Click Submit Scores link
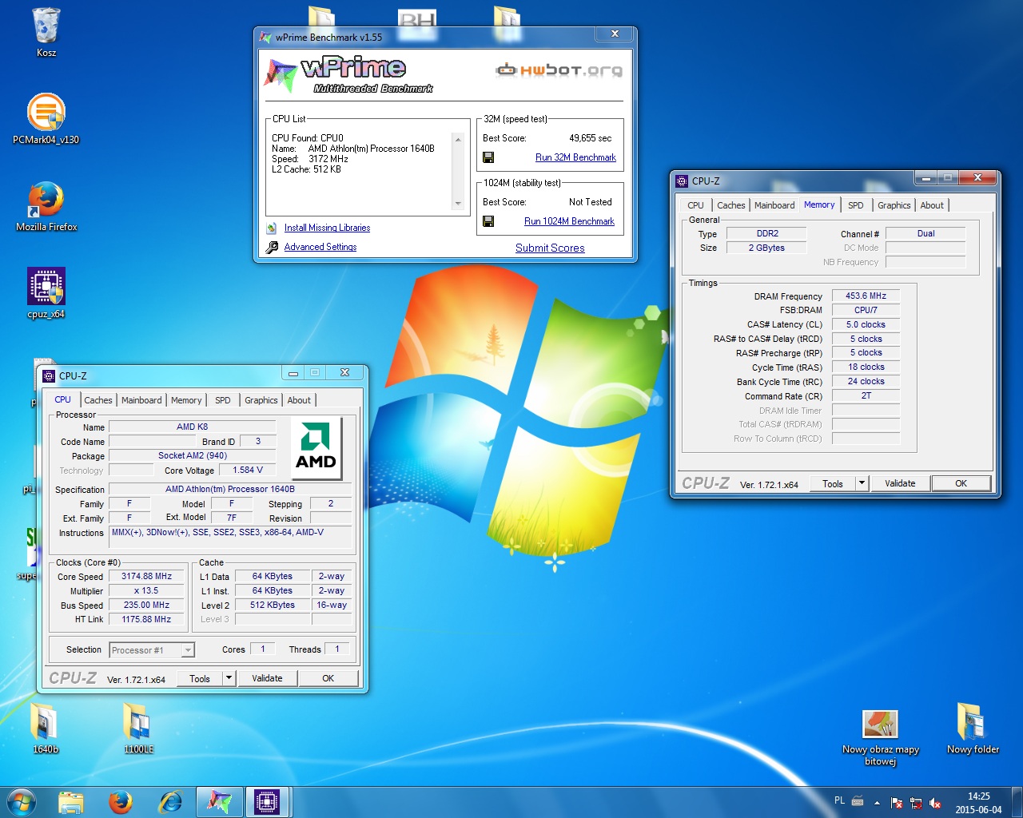 click(x=550, y=248)
